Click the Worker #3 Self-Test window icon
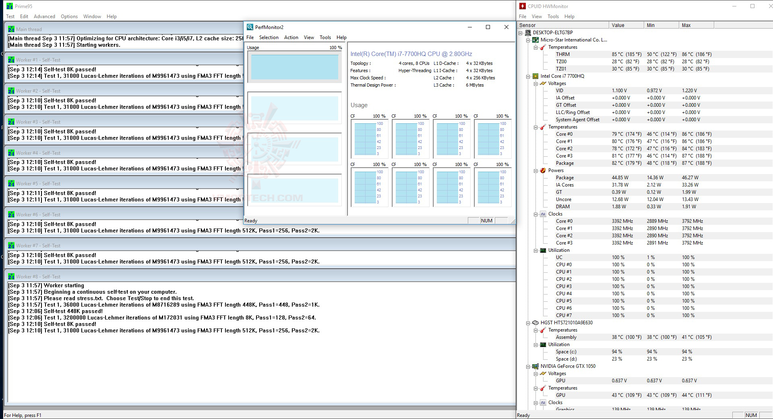The height and width of the screenshot is (419, 773). coord(11,122)
